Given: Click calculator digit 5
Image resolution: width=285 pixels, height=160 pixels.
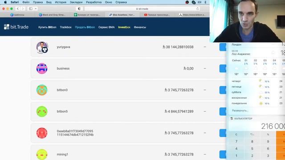Looking at the screenshot, I should point(252,148).
